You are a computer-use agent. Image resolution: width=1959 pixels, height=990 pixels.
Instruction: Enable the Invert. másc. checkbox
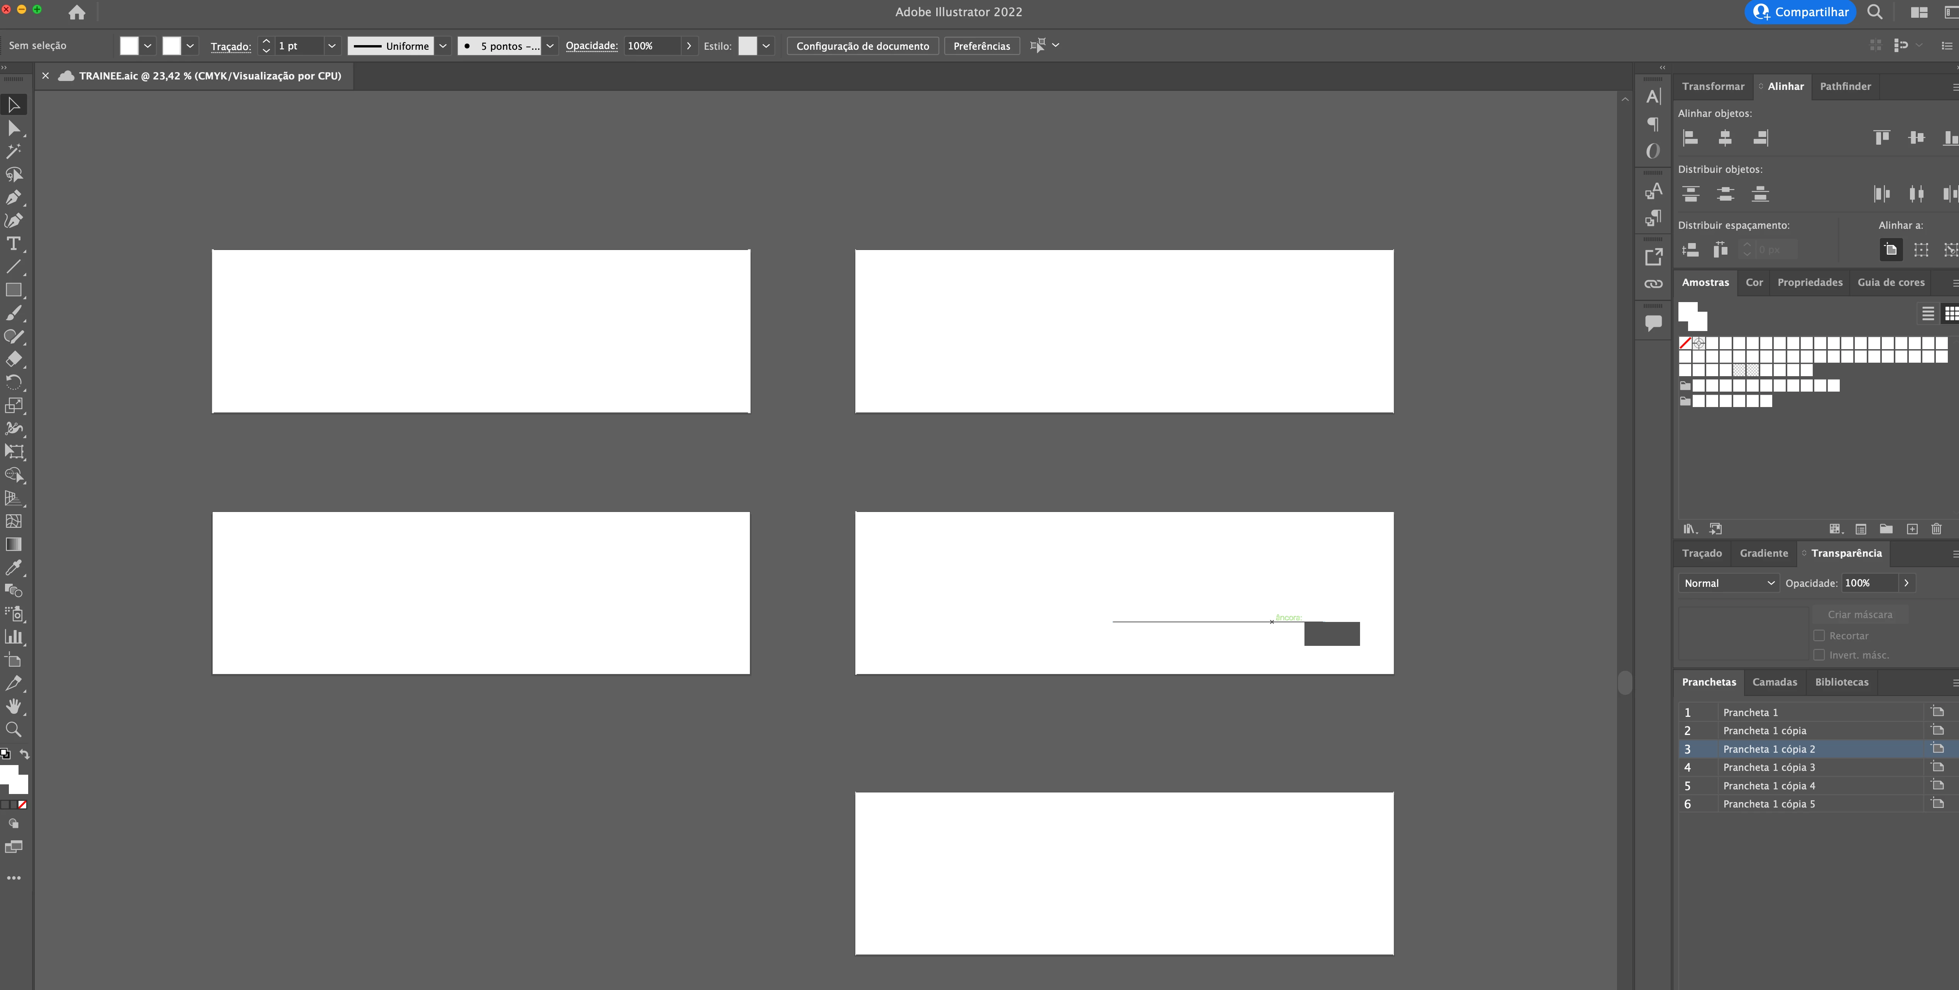1819,655
